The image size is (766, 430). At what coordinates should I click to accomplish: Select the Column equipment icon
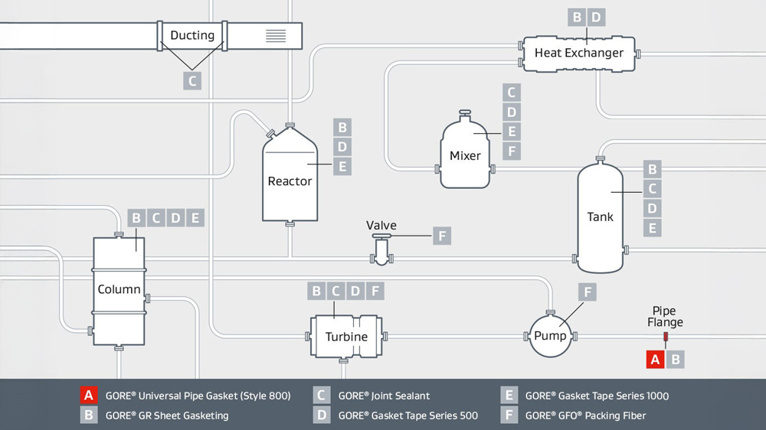[x=119, y=289]
